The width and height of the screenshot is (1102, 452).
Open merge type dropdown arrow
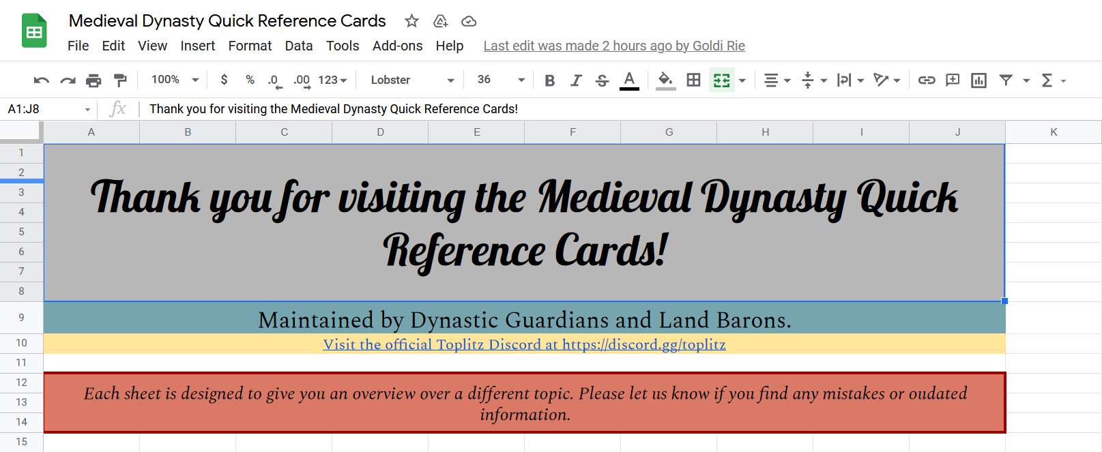(742, 80)
